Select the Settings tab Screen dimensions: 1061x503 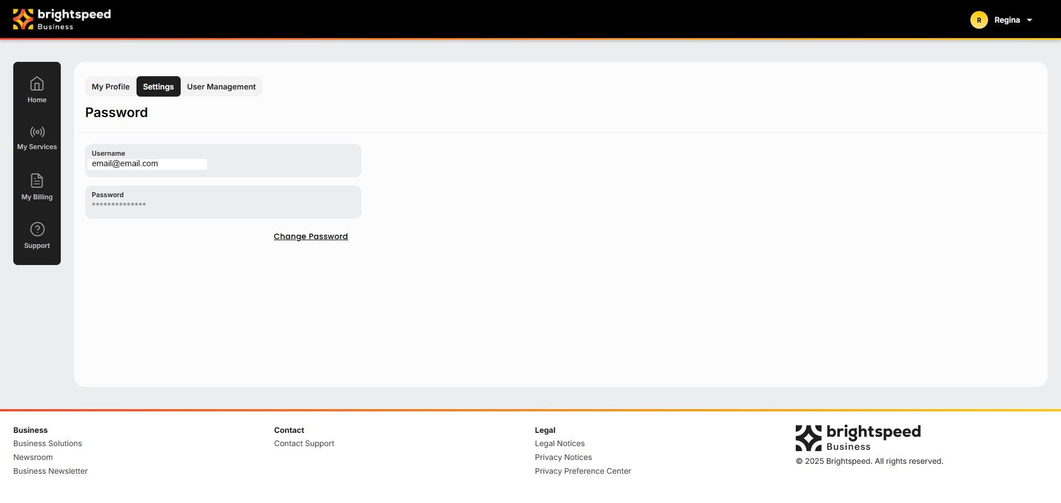click(158, 87)
